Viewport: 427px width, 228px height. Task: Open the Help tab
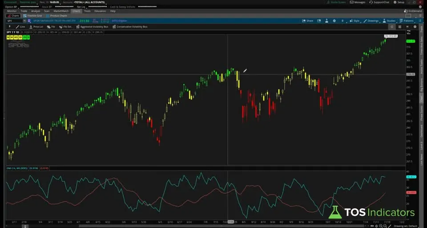pyautogui.click(x=113, y=11)
